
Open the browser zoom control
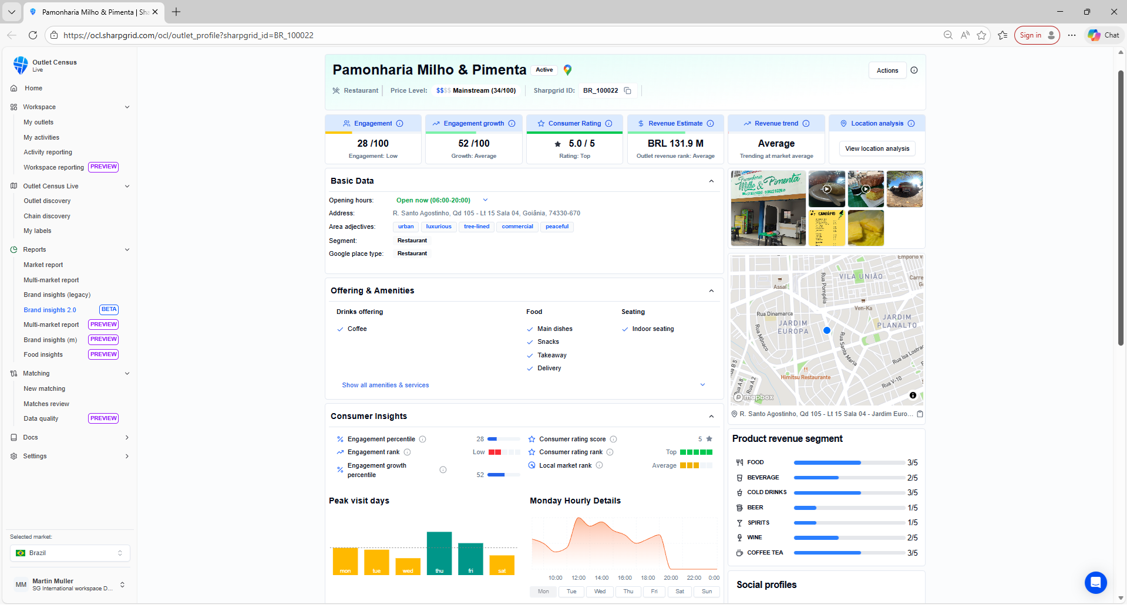[948, 35]
